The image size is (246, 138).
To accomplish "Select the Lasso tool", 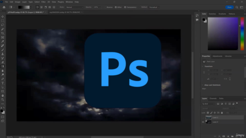I will [x=3, y=25].
